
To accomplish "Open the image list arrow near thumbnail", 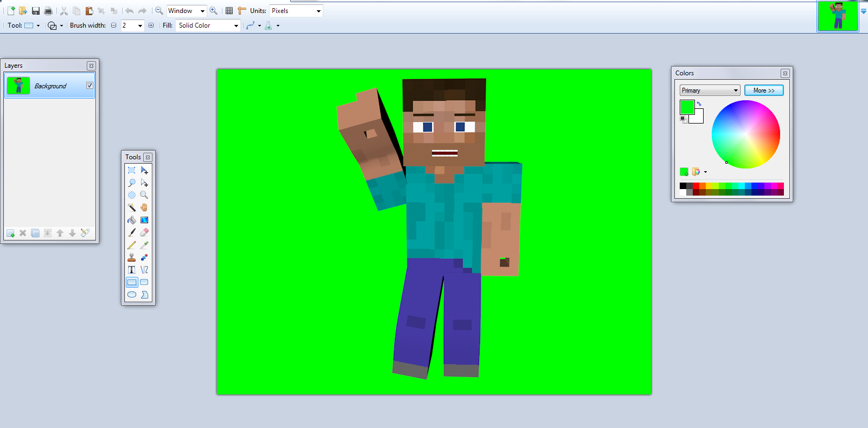I will click(864, 11).
